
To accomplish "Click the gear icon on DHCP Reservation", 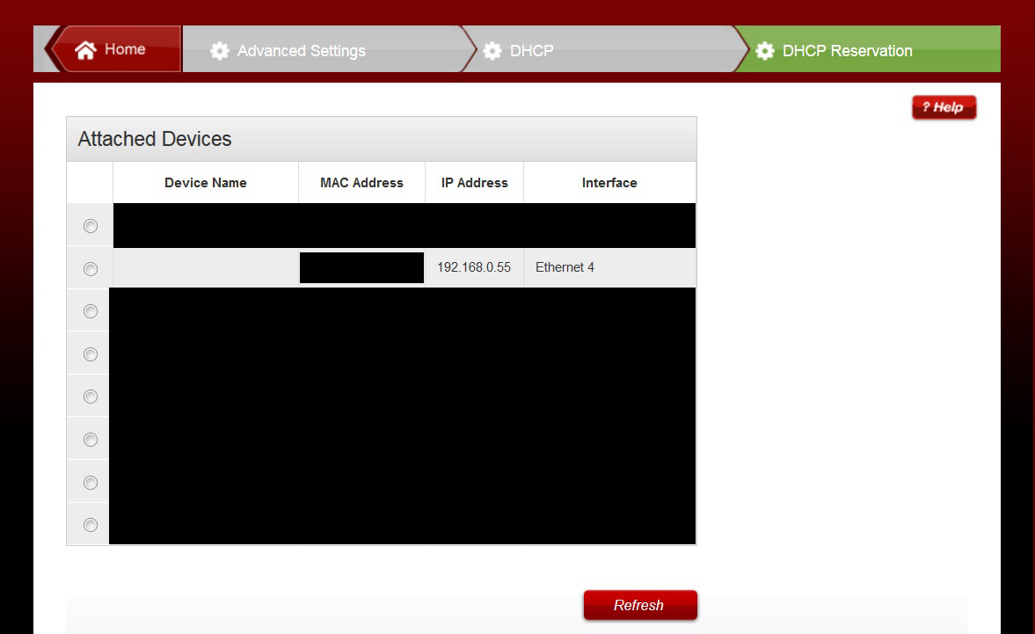I will pos(765,51).
